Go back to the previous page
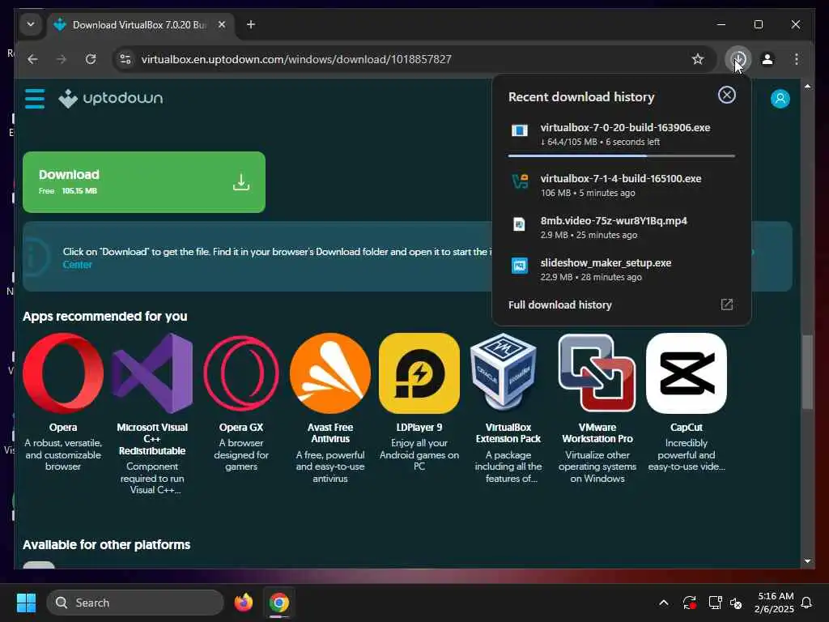 (32, 58)
